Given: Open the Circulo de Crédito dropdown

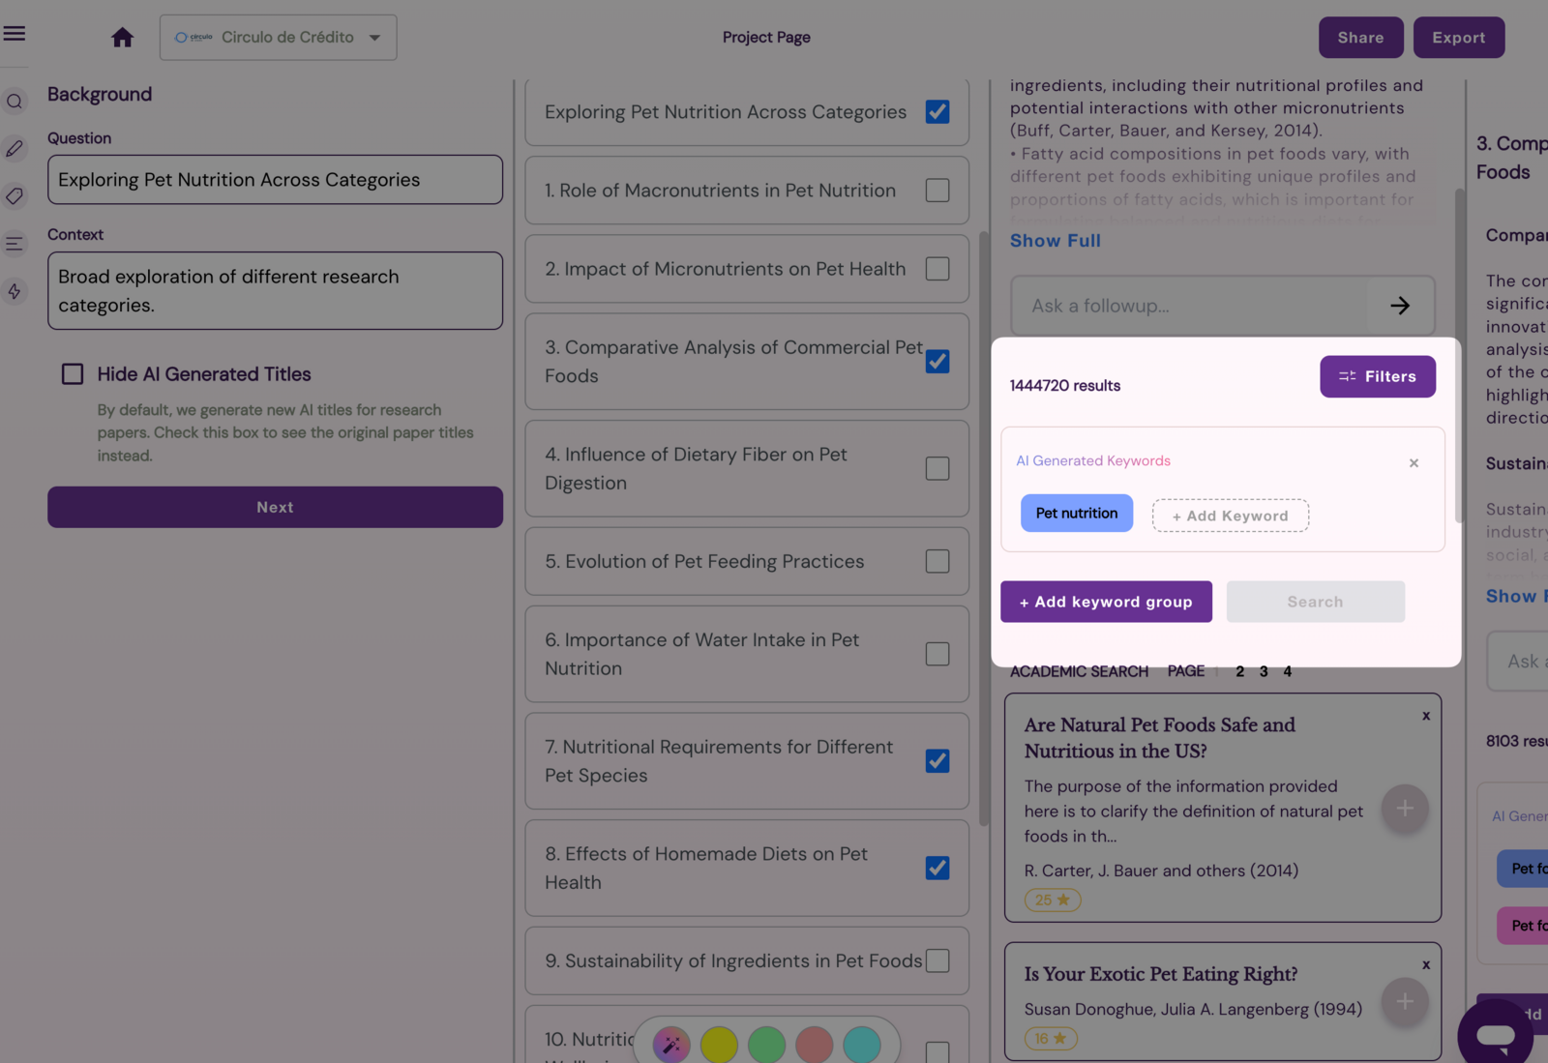Looking at the screenshot, I should pyautogui.click(x=279, y=38).
